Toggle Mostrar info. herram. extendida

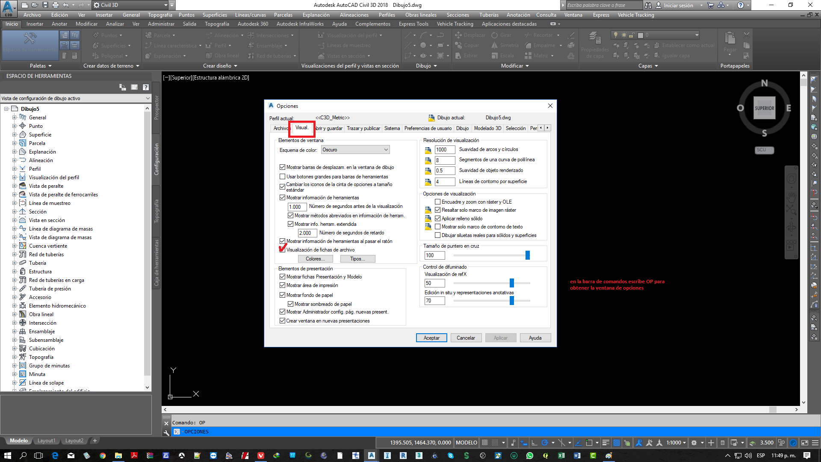(x=290, y=224)
